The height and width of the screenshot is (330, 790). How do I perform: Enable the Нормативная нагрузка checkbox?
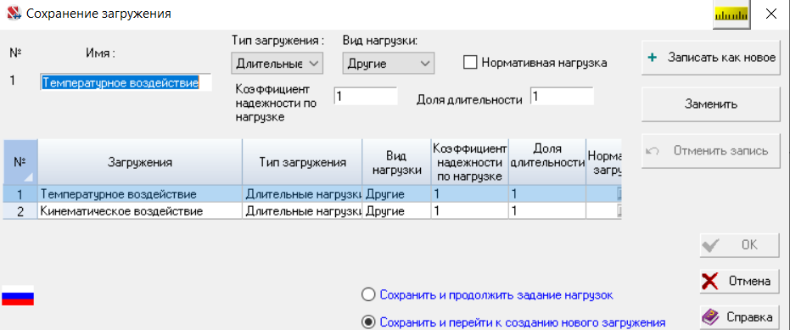click(x=469, y=63)
